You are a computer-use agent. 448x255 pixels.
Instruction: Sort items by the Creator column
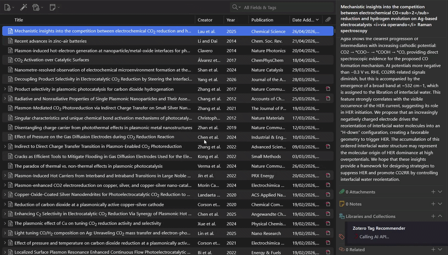pyautogui.click(x=209, y=20)
